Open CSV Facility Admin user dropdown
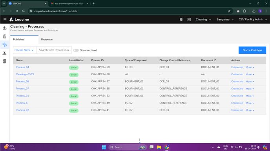The height and width of the screenshot is (151, 270). click(x=253, y=20)
